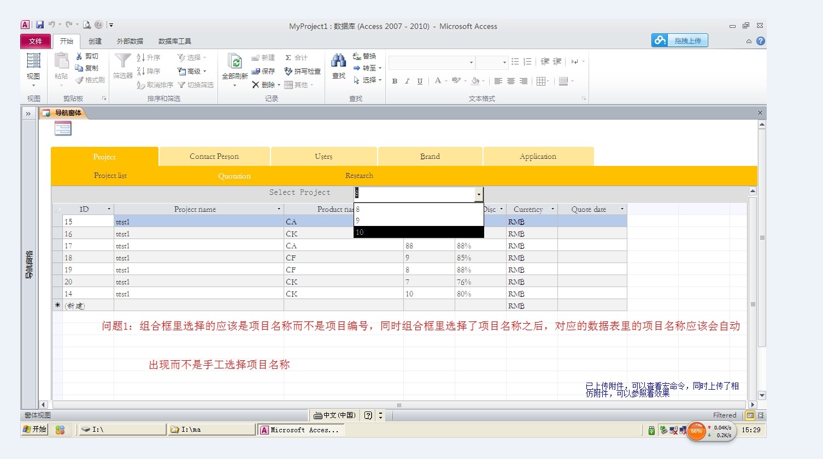The image size is (823, 459).
Task: Sort ascending with 升序
Action: pyautogui.click(x=148, y=57)
